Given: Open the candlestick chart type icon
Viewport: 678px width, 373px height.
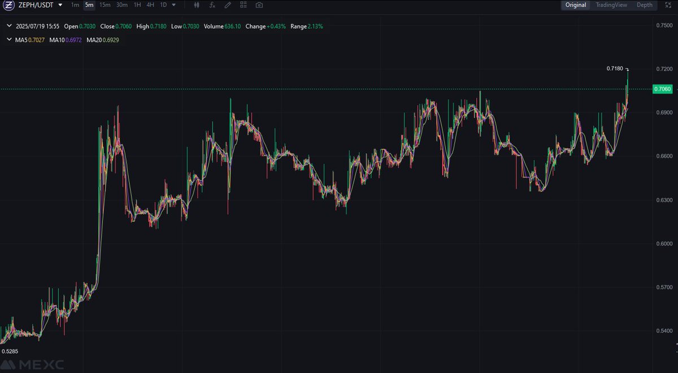Looking at the screenshot, I should [196, 5].
